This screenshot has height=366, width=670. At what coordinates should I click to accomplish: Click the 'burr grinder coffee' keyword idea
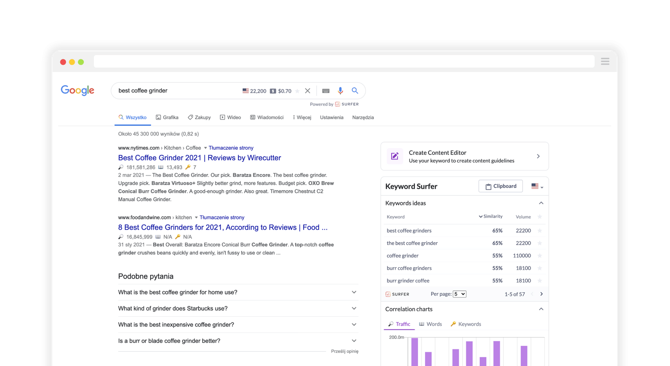click(408, 281)
